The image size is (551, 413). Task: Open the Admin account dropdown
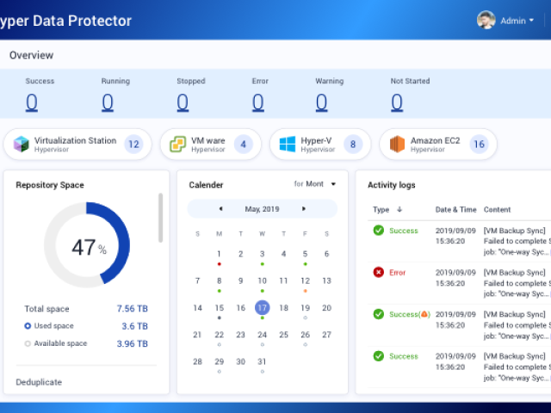tap(517, 21)
